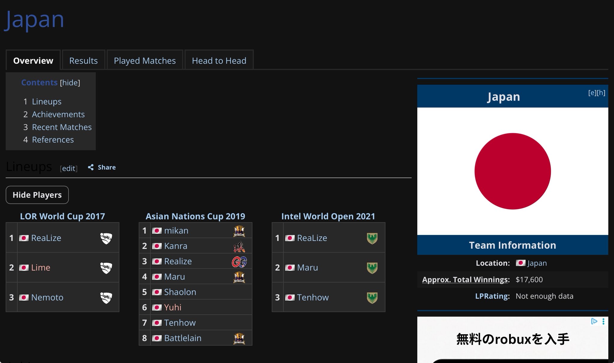Open the Asian Nations Cup 2019 link
Screen dimensions: 614x363
pos(195,216)
